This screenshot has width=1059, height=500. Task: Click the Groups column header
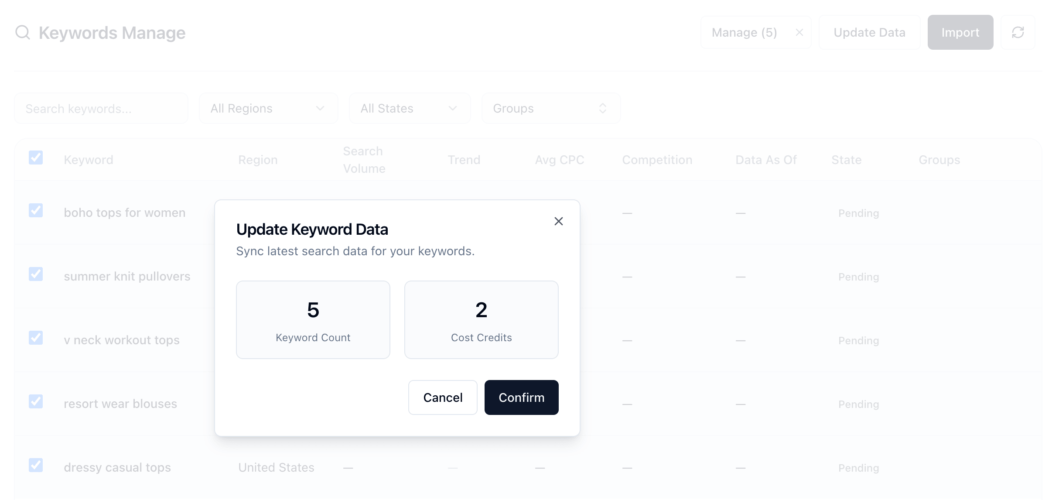coord(939,160)
